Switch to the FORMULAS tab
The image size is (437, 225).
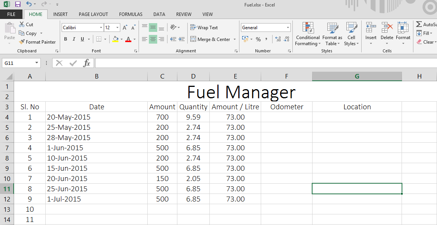131,14
